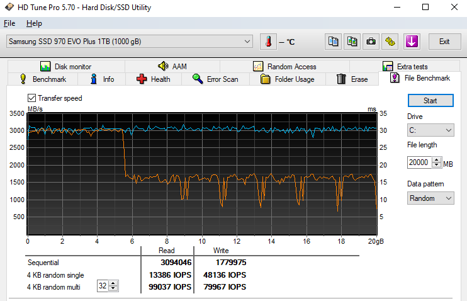This screenshot has width=467, height=301.
Task: Click the blue Info icon
Action: click(x=94, y=79)
